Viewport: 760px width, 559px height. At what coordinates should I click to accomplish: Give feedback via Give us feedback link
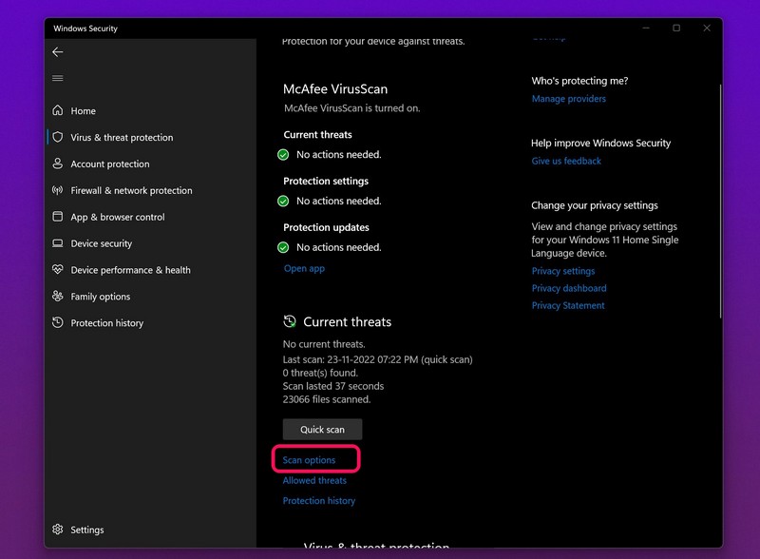coord(565,161)
